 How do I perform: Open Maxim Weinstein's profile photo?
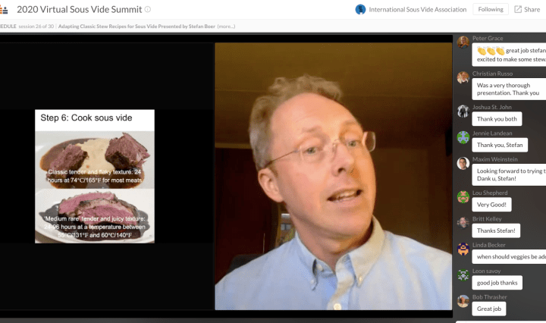click(x=463, y=163)
